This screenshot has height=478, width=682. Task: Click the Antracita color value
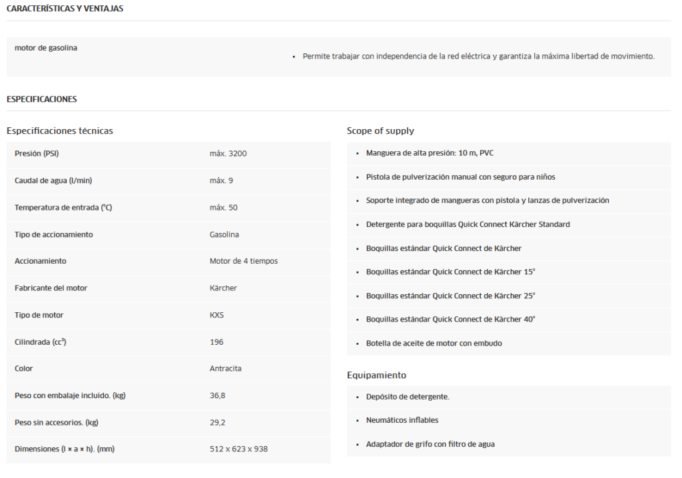[x=225, y=369]
